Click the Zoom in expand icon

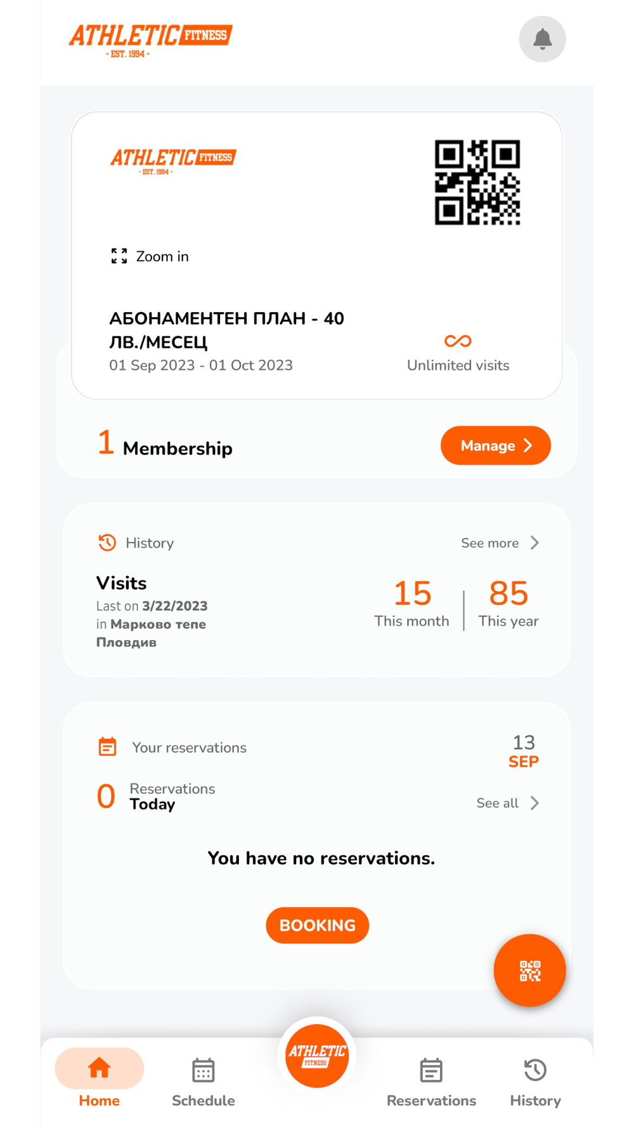coord(119,256)
